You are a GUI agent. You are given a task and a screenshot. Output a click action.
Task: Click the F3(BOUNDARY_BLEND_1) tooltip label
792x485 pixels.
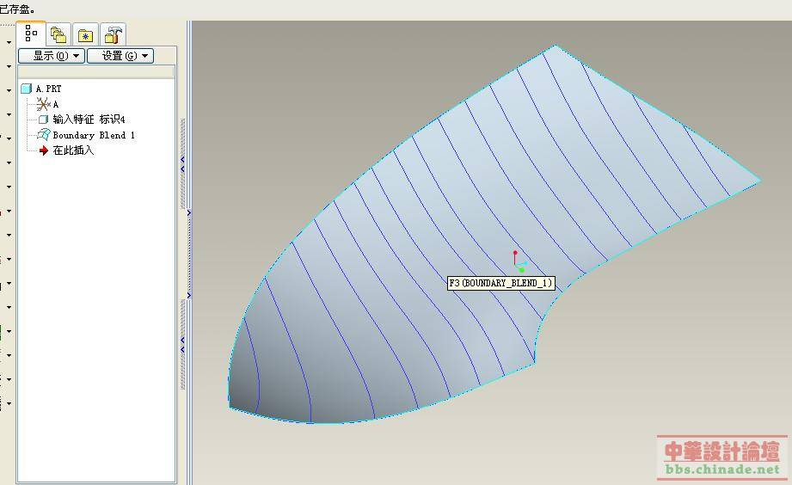(500, 283)
